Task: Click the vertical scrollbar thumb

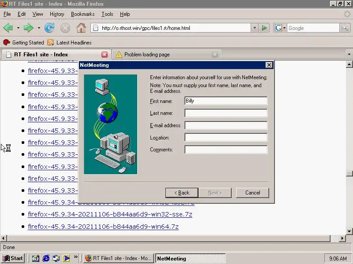Action: (x=349, y=173)
